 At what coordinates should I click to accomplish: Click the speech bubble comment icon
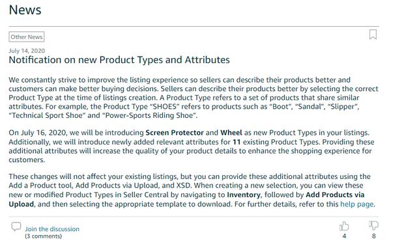click(16, 227)
